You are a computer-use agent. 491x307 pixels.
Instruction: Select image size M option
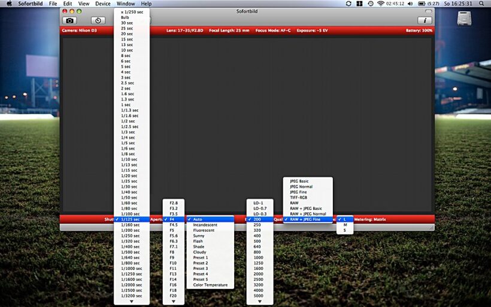[x=345, y=225]
